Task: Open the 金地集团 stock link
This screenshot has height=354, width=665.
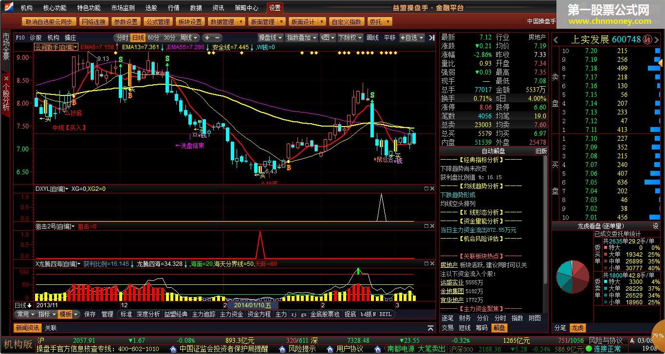Action: pyautogui.click(x=452, y=291)
